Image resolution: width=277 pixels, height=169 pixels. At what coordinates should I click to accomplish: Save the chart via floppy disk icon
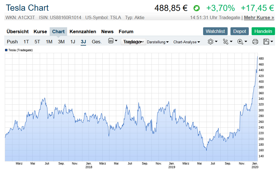(266, 42)
